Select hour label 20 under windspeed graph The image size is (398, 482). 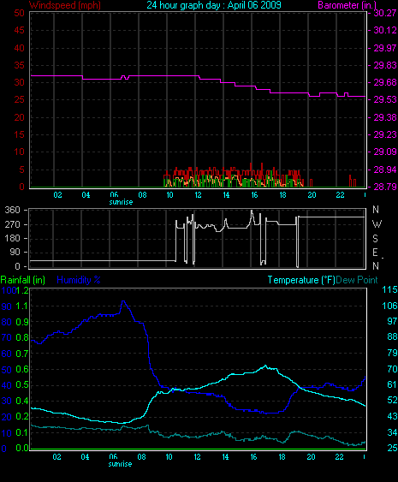click(312, 195)
